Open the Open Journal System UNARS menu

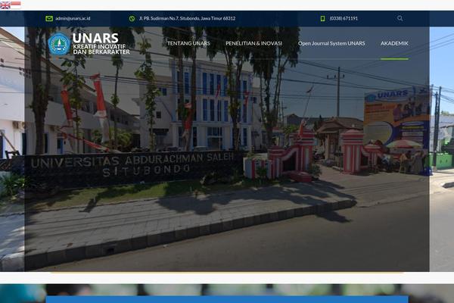tap(331, 43)
